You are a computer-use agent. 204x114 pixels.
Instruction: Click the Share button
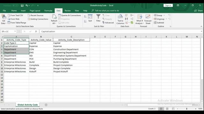tap(199, 10)
